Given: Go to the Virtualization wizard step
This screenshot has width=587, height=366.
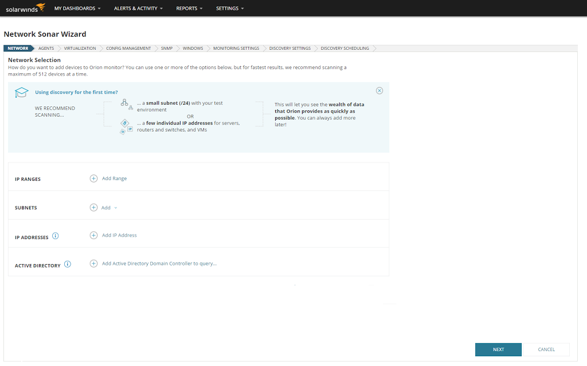Looking at the screenshot, I should coord(80,49).
